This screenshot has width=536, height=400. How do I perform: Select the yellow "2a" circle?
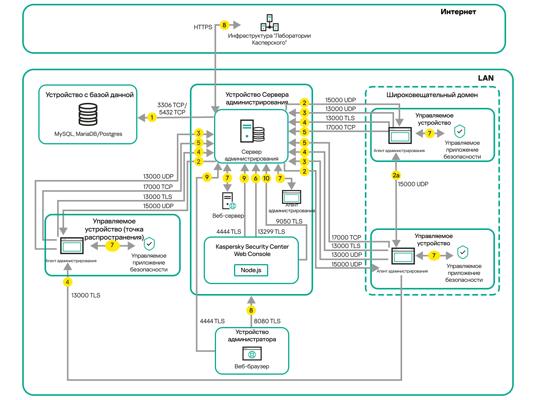coord(396,175)
